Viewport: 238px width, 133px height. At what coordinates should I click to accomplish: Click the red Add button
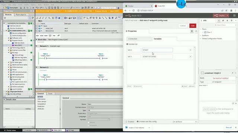tap(193, 26)
